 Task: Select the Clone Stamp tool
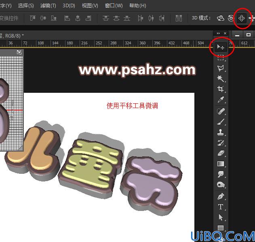click(221, 132)
